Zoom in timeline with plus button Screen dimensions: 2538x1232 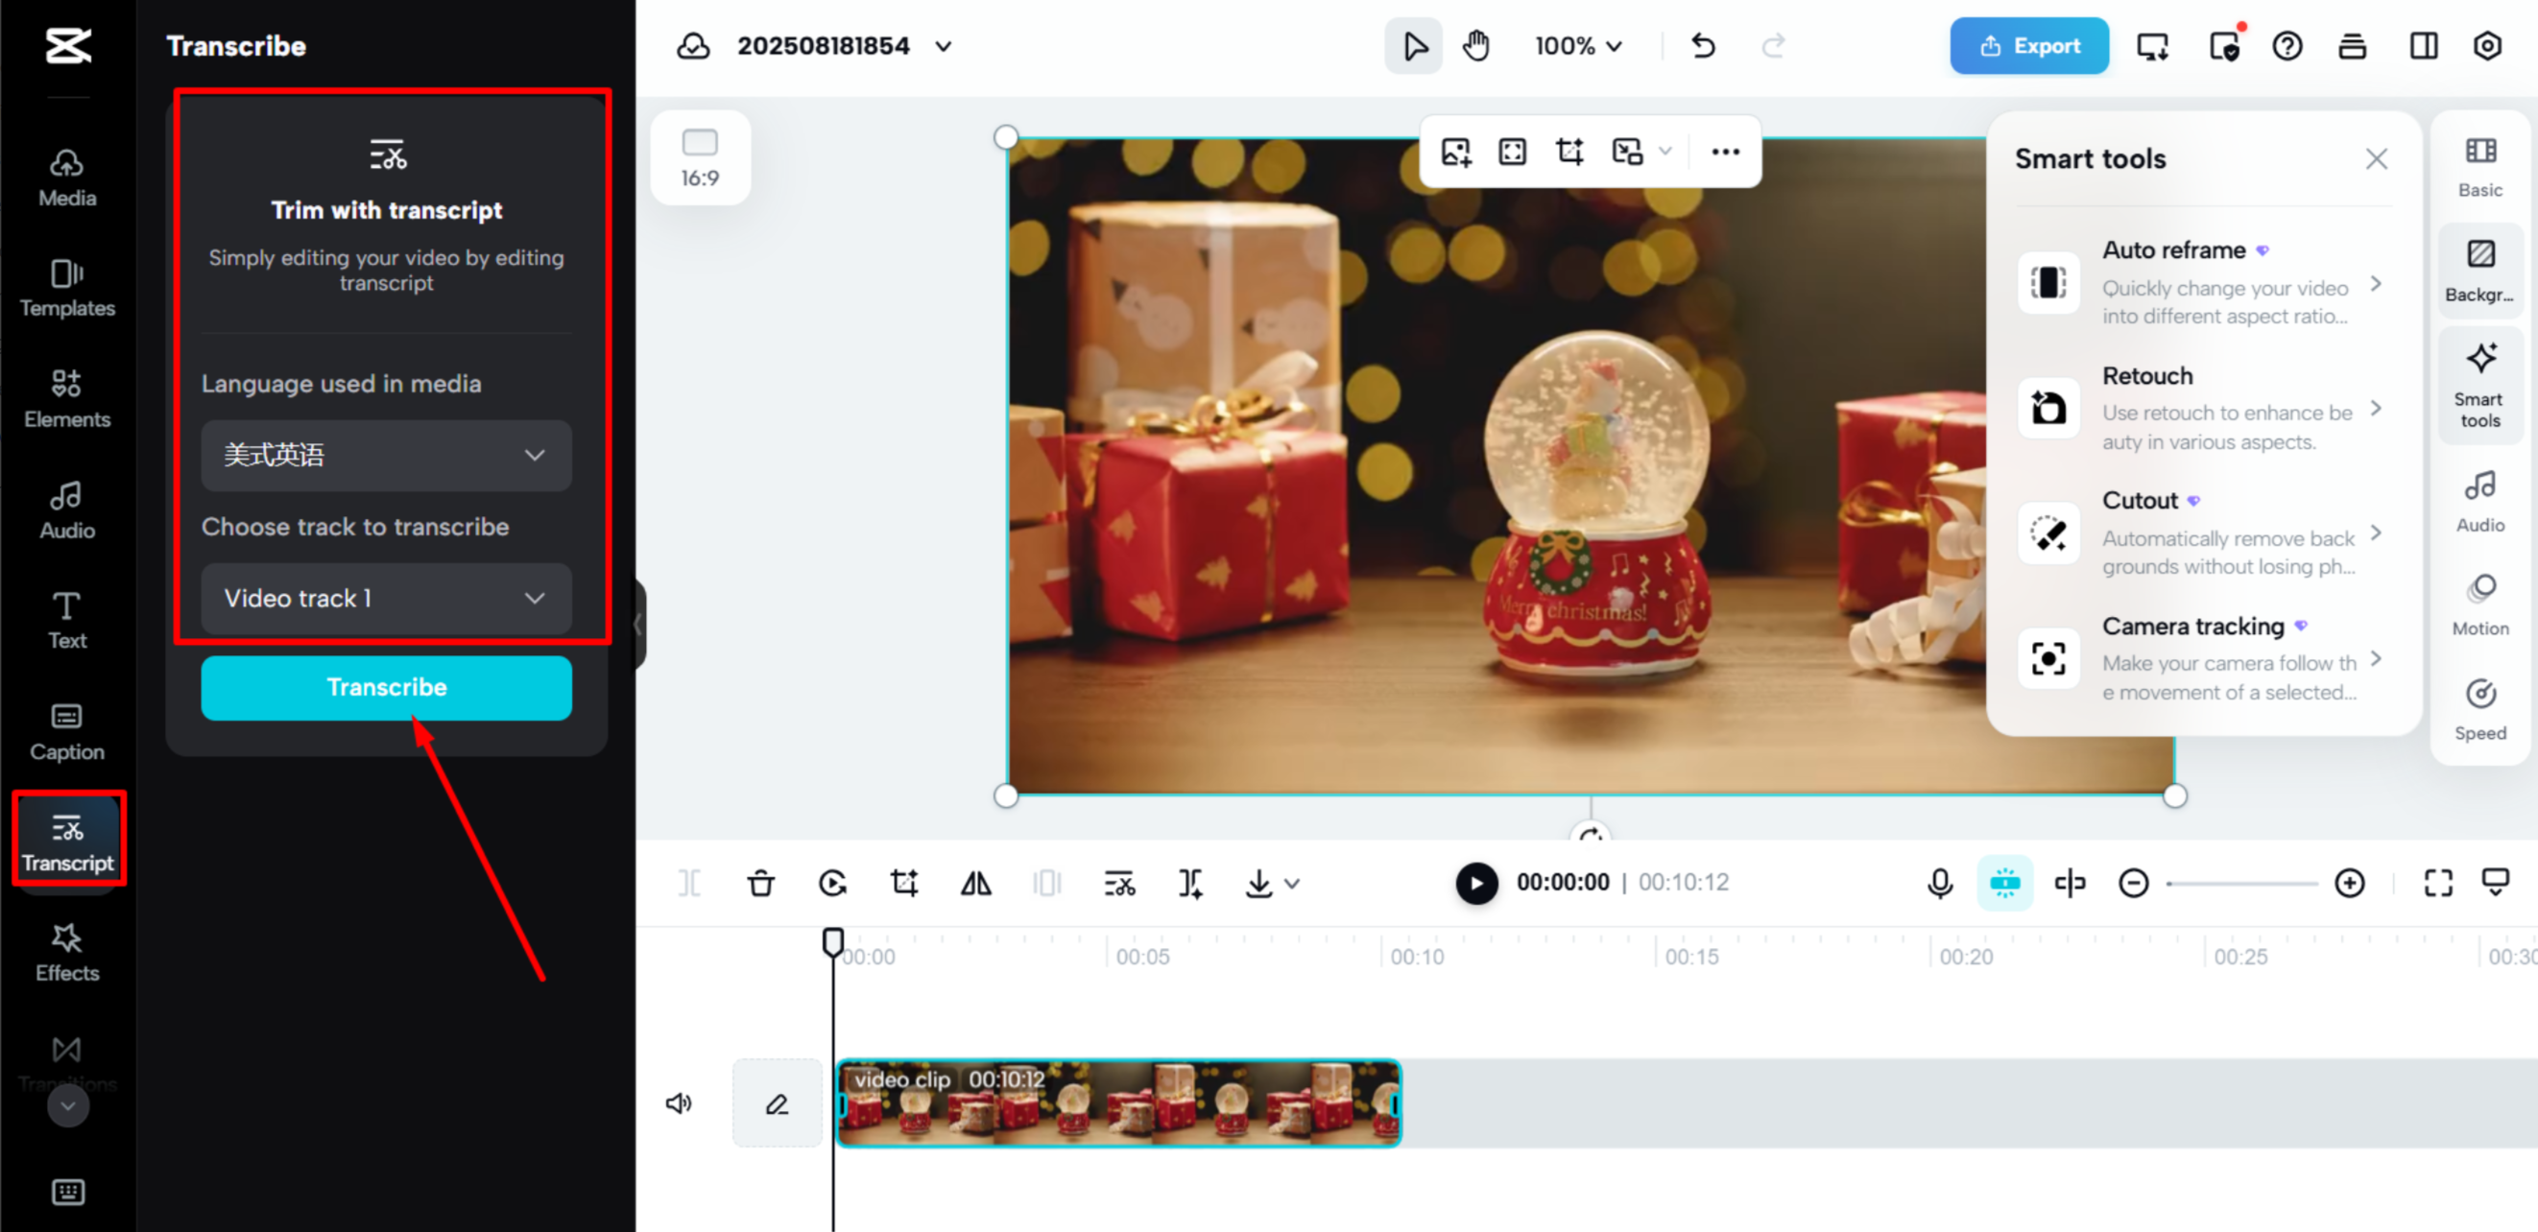(x=2350, y=883)
